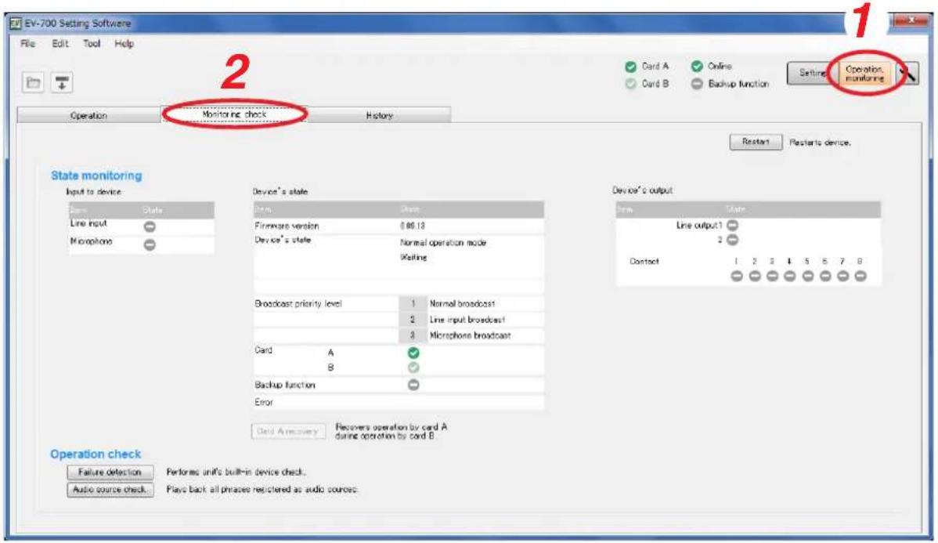Open the Tool menu
Image resolution: width=938 pixels, height=543 pixels.
[x=92, y=44]
